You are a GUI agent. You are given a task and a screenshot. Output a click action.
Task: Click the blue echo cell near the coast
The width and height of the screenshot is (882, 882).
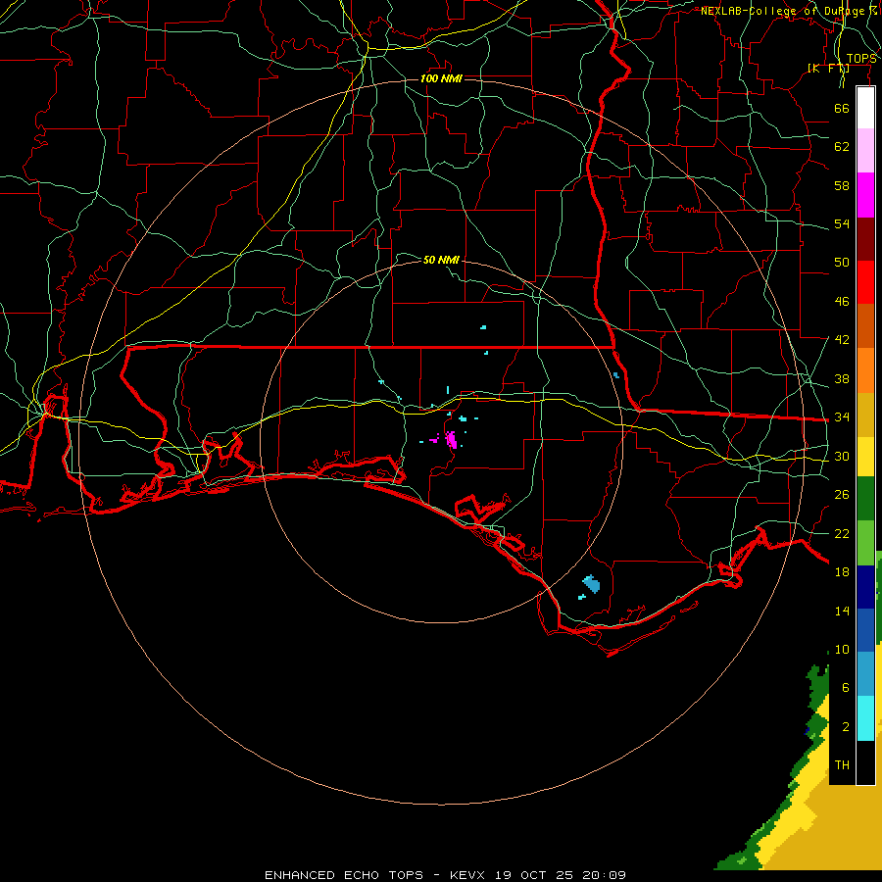tap(591, 584)
